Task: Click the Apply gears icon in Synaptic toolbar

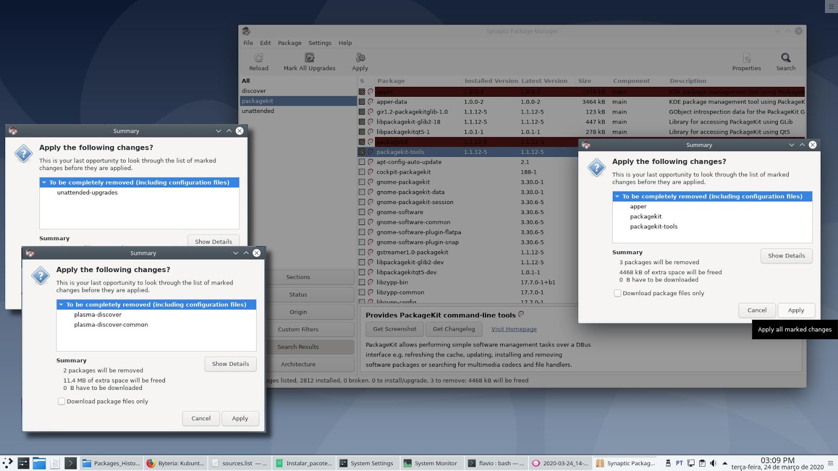Action: coord(360,58)
